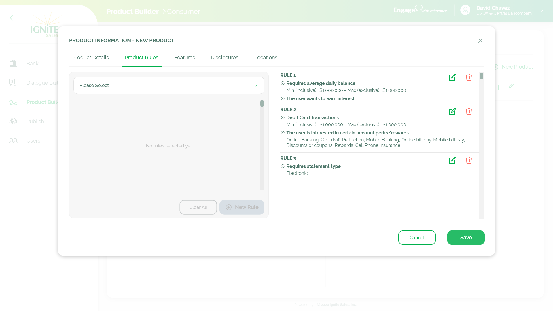Image resolution: width=553 pixels, height=311 pixels.
Task: Select the Locations tab
Action: pyautogui.click(x=266, y=58)
